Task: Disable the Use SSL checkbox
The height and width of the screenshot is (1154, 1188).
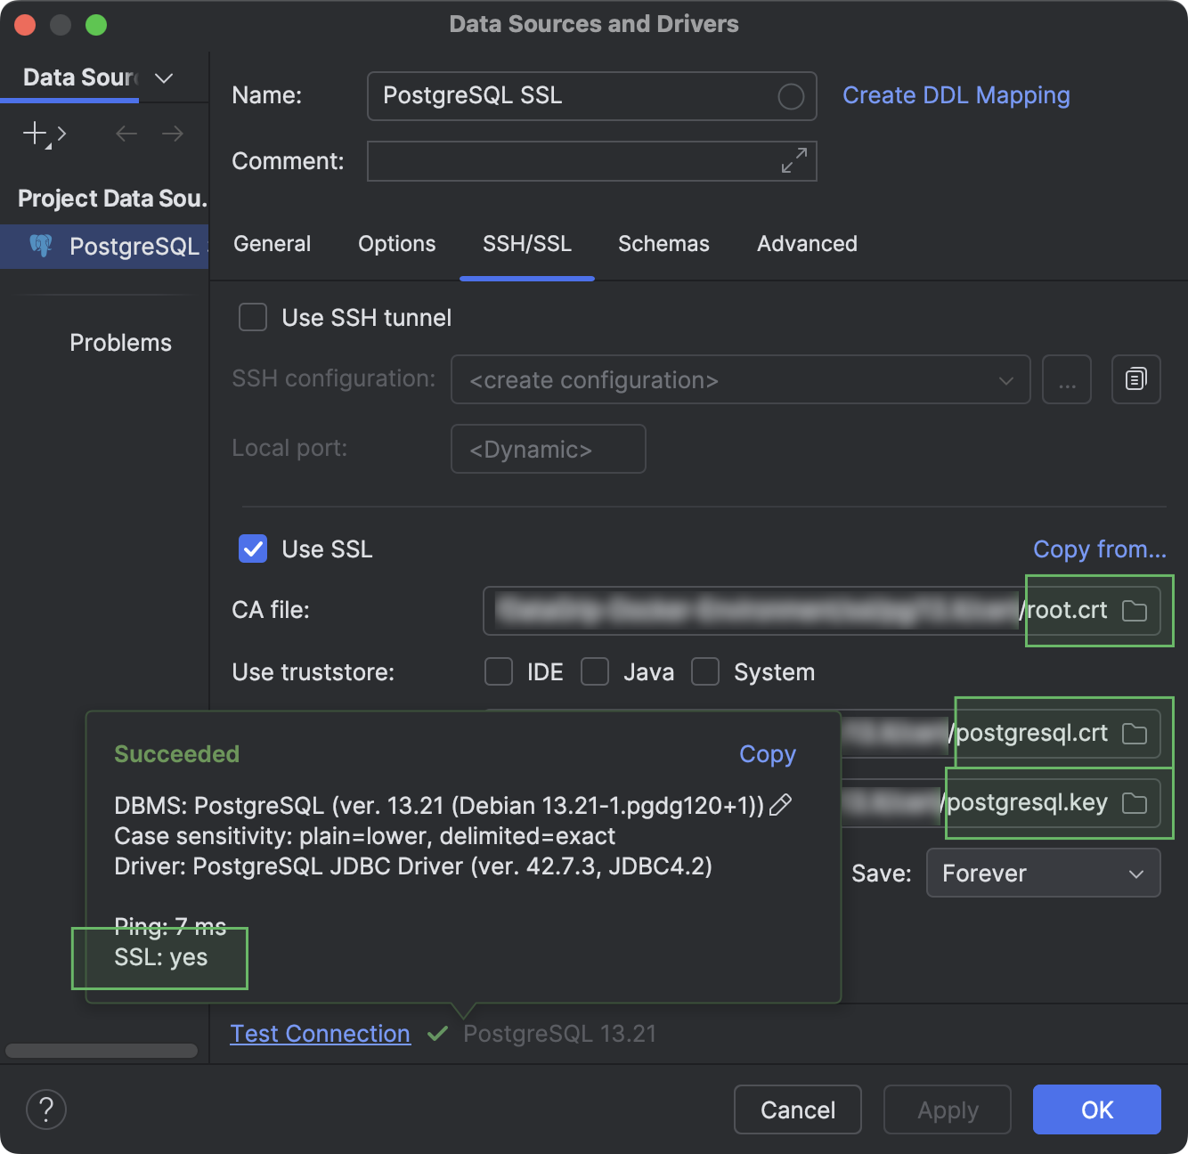Action: (x=252, y=549)
